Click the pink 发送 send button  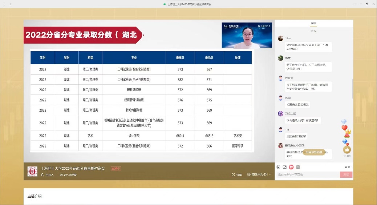click(x=346, y=175)
